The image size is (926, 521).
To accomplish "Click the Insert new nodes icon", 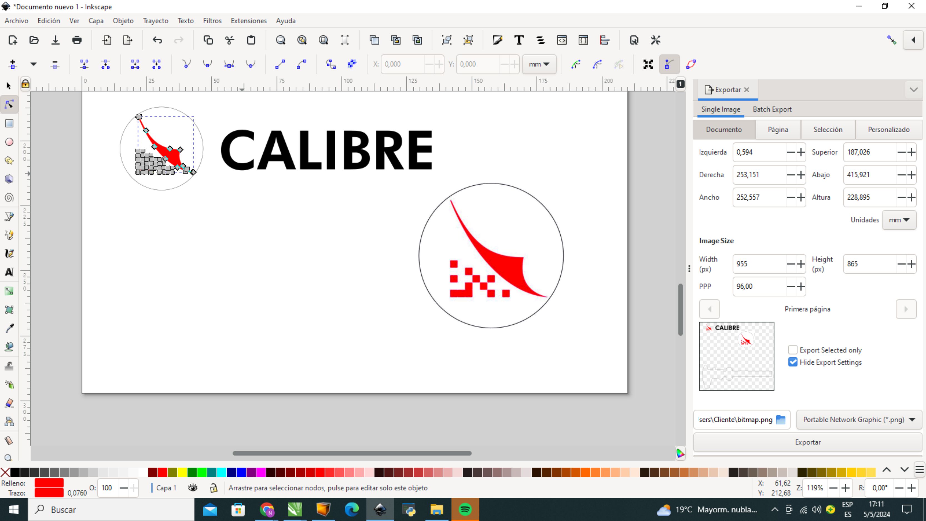I will coord(13,64).
